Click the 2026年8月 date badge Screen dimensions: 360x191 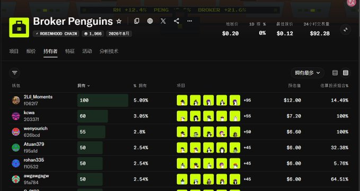(119, 34)
